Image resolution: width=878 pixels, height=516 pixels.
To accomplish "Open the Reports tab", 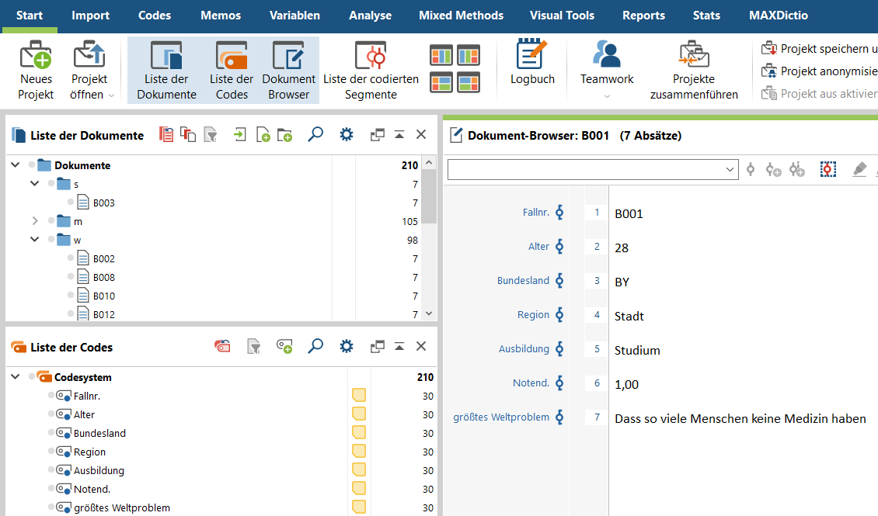I will (643, 16).
